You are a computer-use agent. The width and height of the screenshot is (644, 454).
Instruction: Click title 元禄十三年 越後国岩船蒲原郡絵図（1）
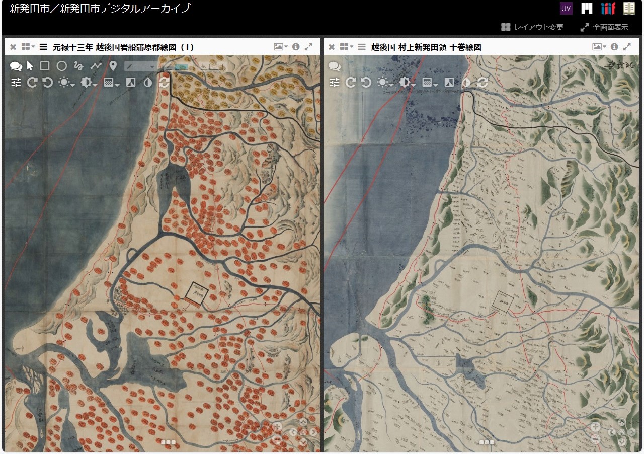coord(123,47)
